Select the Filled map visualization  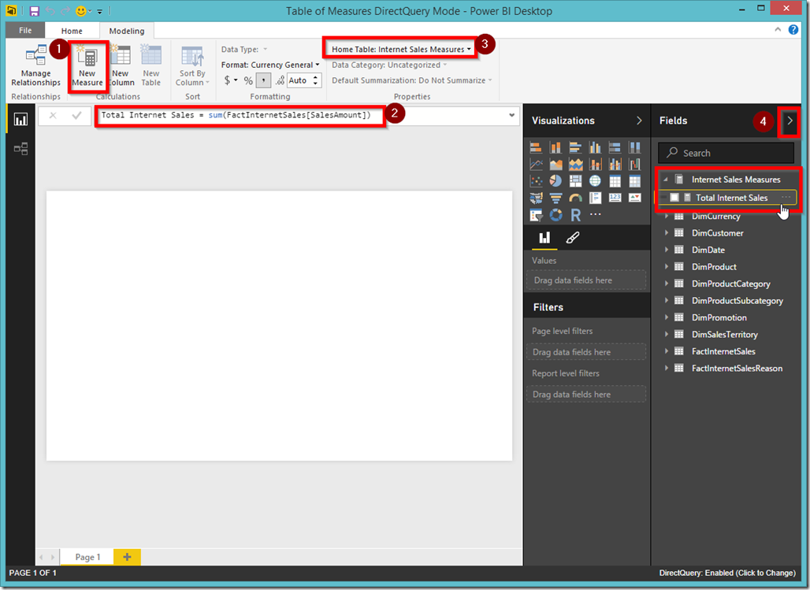[x=536, y=198]
